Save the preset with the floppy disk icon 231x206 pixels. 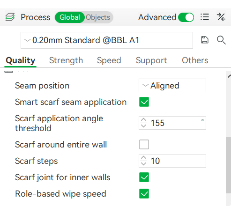[205, 40]
